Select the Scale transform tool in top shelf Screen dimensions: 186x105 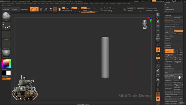tap(46, 9)
